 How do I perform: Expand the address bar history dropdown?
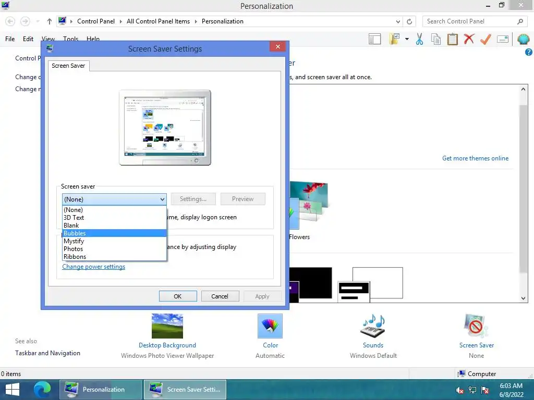pos(398,21)
